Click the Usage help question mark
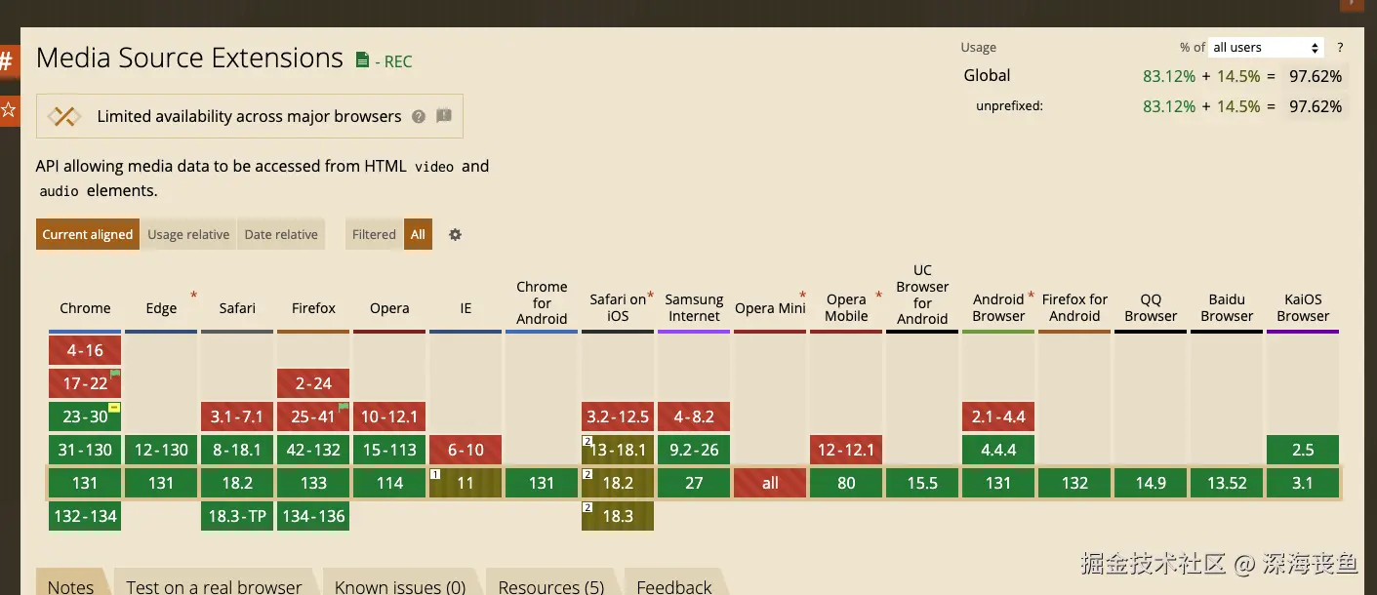 1340,47
